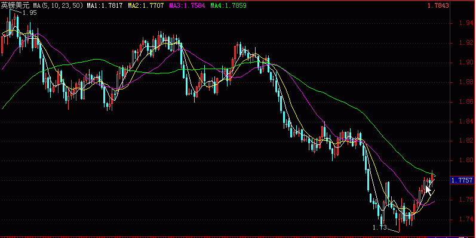Select the MA(5,10,23,50) indicator label
This screenshot has height=238, width=476.
pos(58,5)
